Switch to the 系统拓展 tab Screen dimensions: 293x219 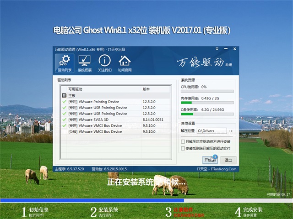click(84, 63)
